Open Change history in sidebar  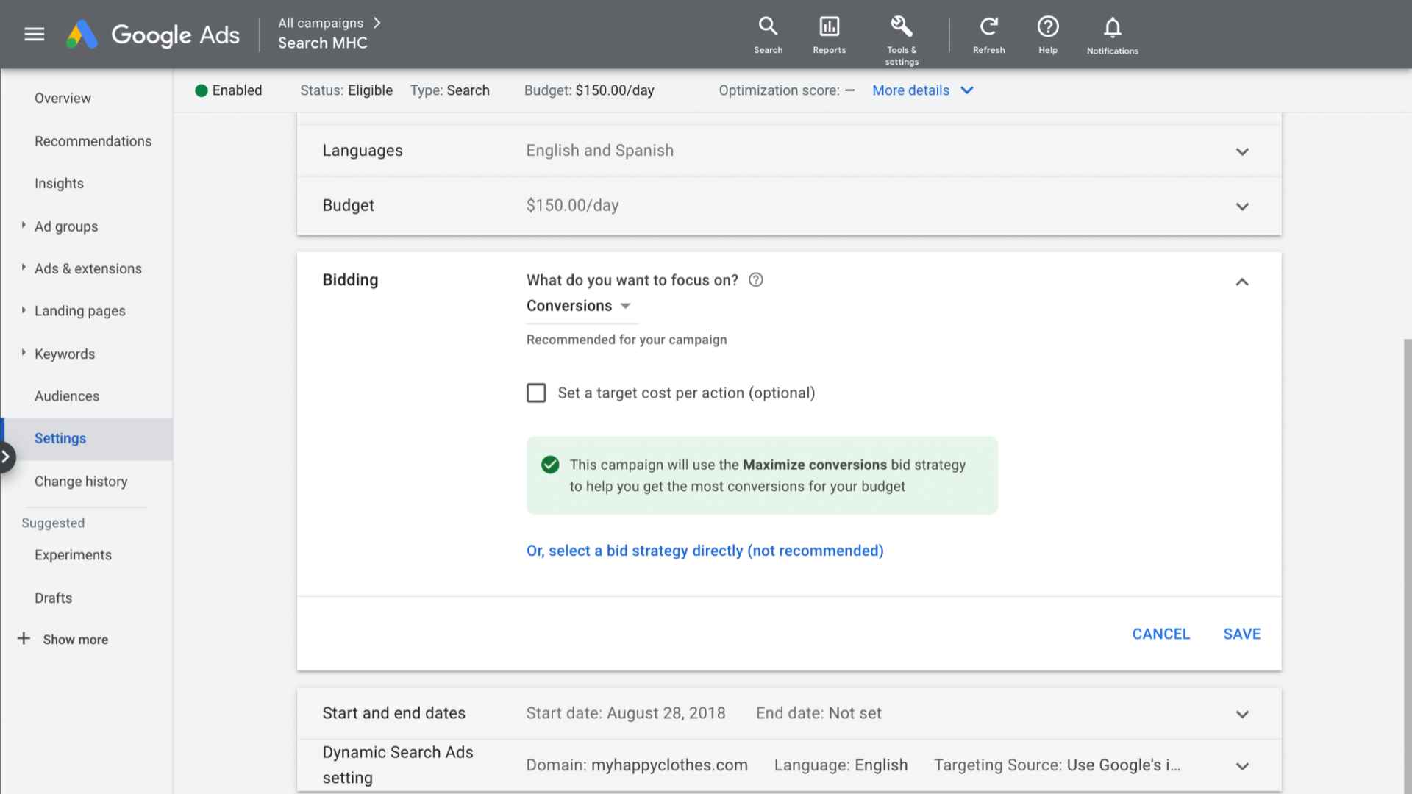coord(81,482)
